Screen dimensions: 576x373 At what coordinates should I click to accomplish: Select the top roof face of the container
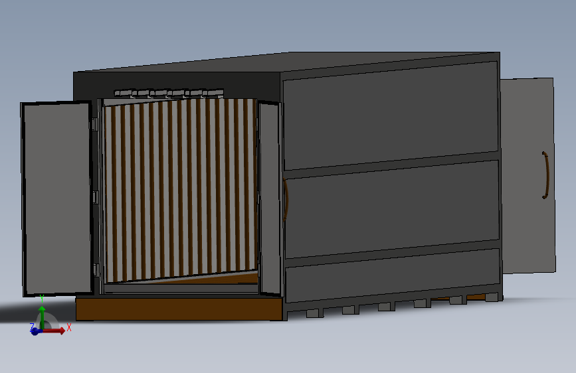click(286, 62)
